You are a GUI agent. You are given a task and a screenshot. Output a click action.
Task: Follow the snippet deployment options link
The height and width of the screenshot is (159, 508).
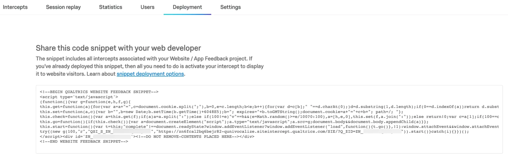click(x=150, y=74)
